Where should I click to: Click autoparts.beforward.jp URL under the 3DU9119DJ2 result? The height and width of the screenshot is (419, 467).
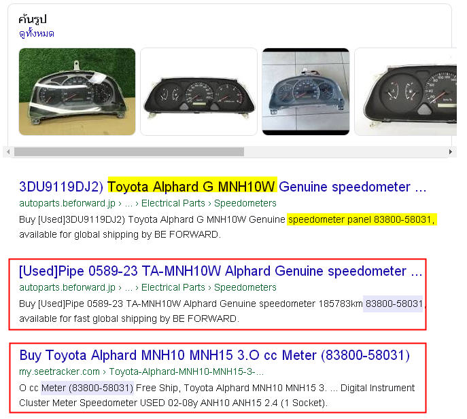click(148, 203)
